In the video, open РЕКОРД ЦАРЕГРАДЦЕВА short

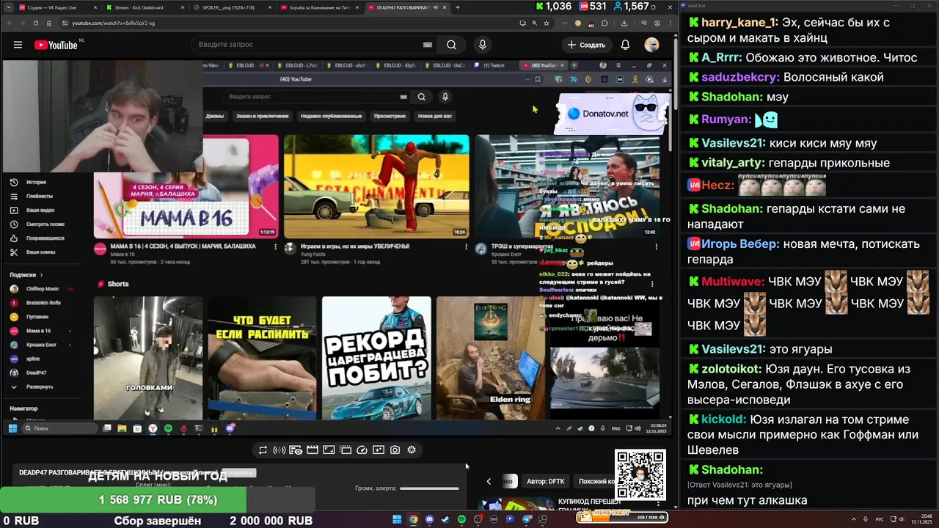pyautogui.click(x=376, y=357)
